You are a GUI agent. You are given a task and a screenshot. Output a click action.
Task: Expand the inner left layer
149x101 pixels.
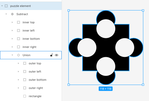12,31
